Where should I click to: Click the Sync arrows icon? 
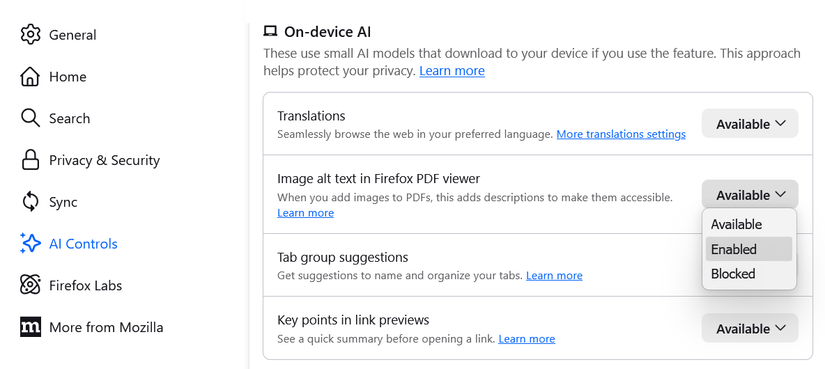[x=31, y=202]
